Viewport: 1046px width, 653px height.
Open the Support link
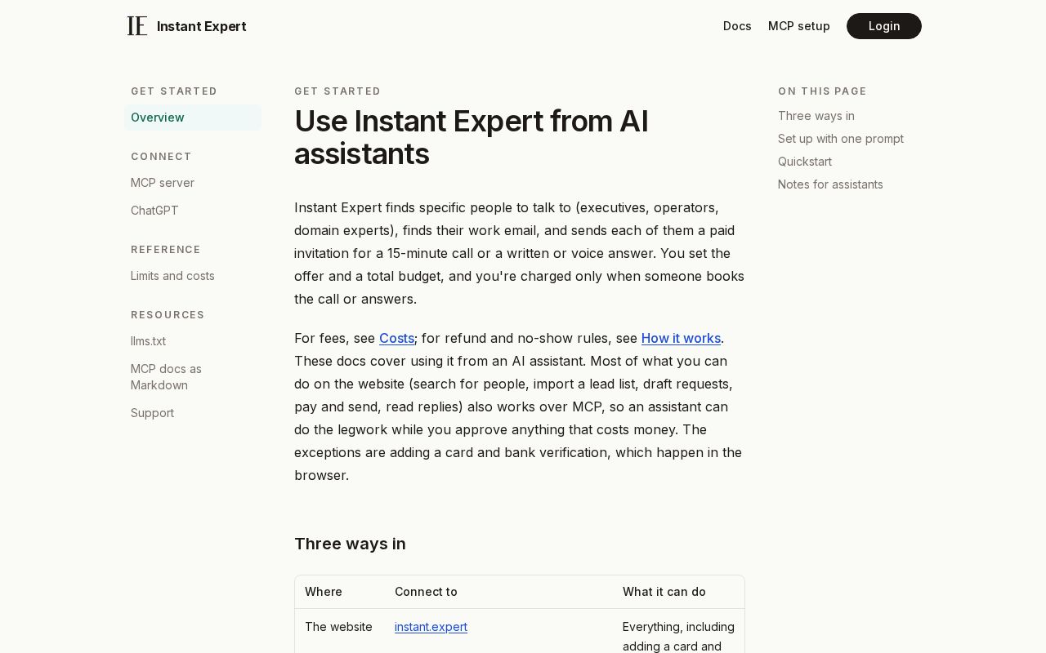[x=152, y=413]
